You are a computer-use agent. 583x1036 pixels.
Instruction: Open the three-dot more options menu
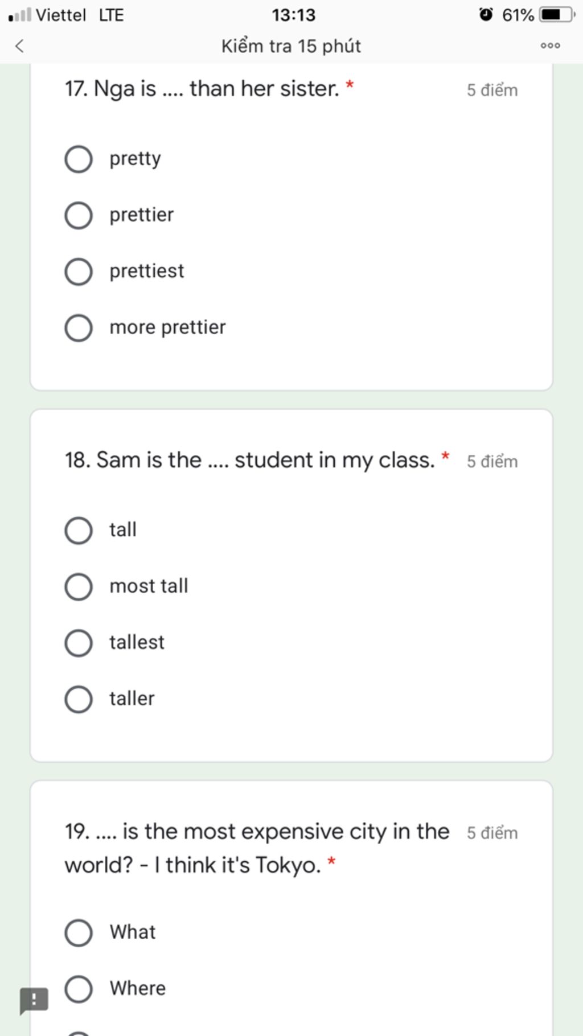550,46
